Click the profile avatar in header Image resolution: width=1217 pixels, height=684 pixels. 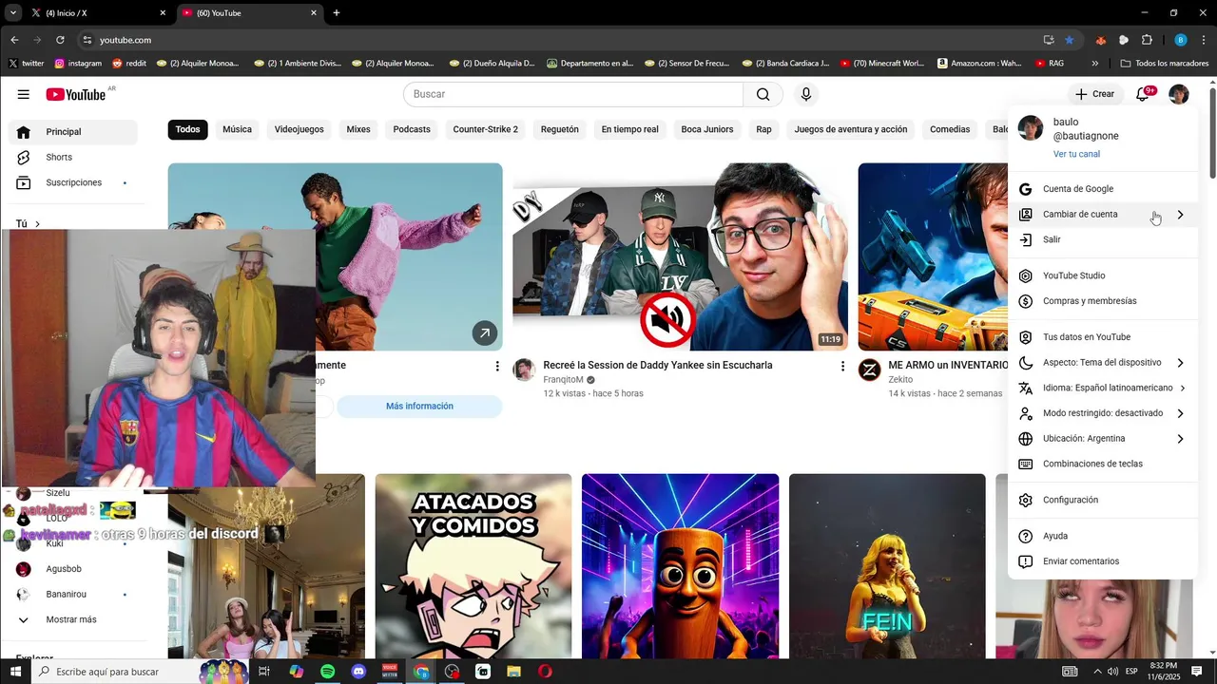click(x=1179, y=94)
